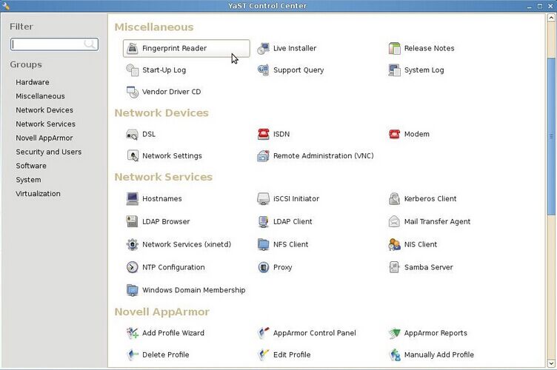Open the LDAP Browser icon
This screenshot has width=557, height=370.
132,221
